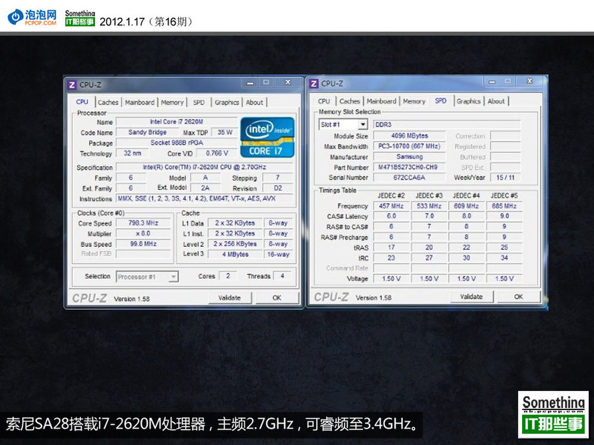Click right CPU-Z window title bar Z icon

314,84
